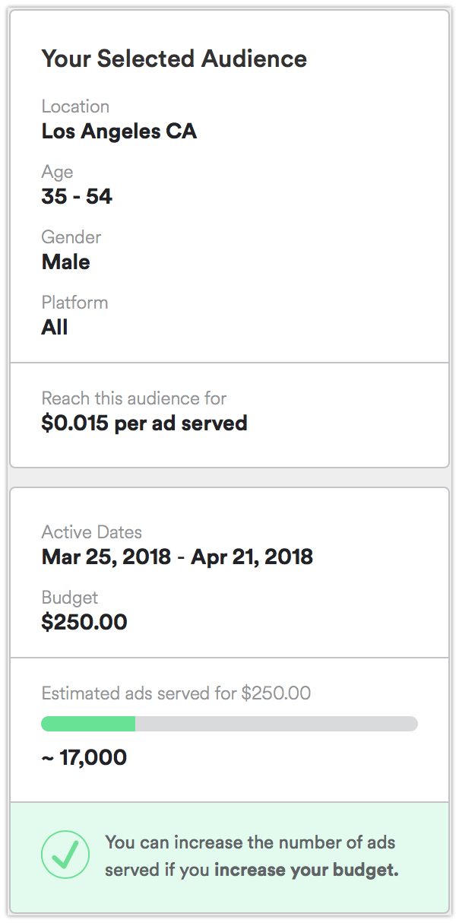Screen dimensions: 459x923
Task: Click the Los Angeles CA location value
Action: (x=119, y=131)
